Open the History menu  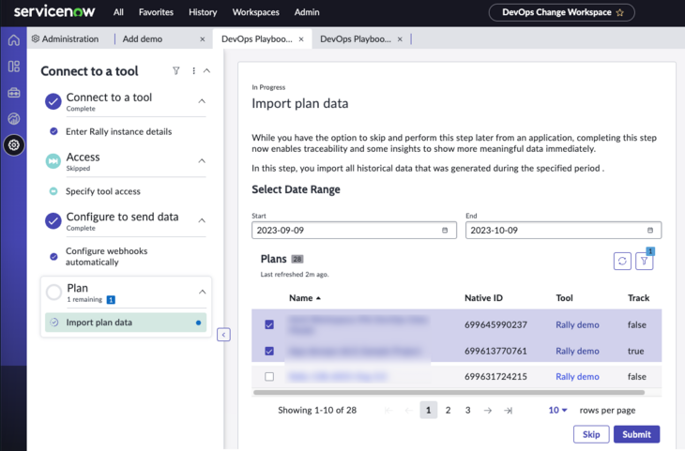click(203, 12)
